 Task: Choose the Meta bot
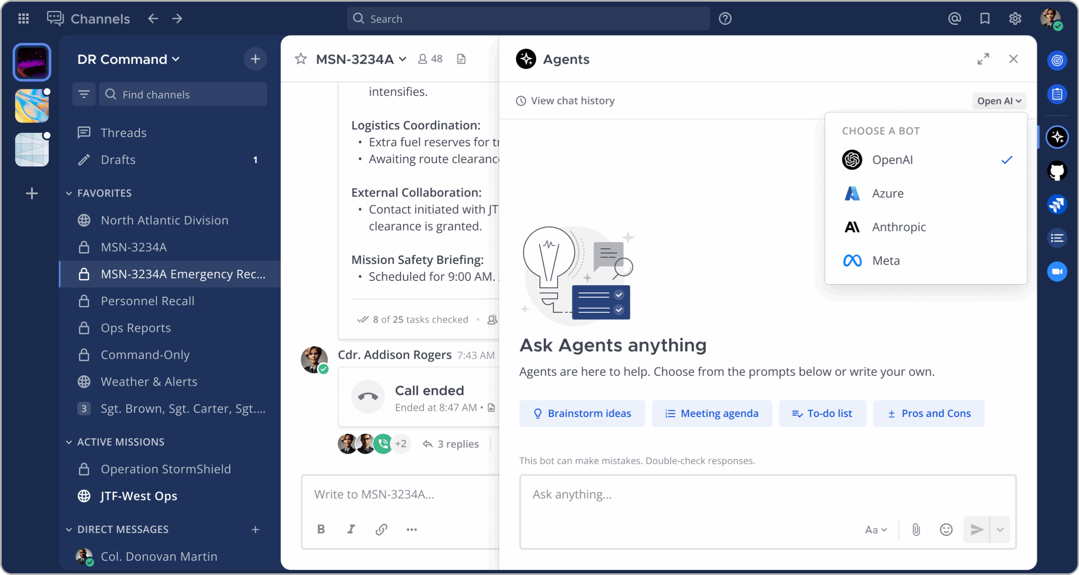[x=926, y=261]
